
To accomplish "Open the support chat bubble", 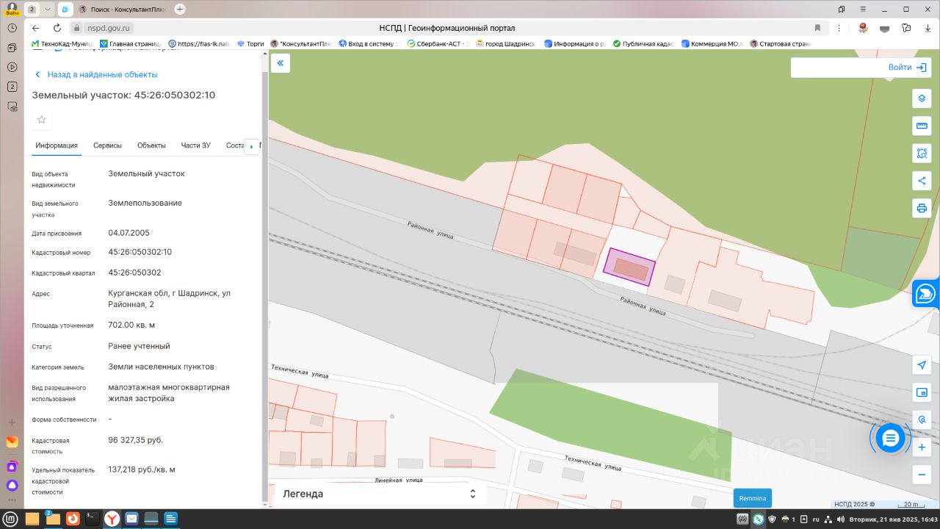I will pos(890,439).
